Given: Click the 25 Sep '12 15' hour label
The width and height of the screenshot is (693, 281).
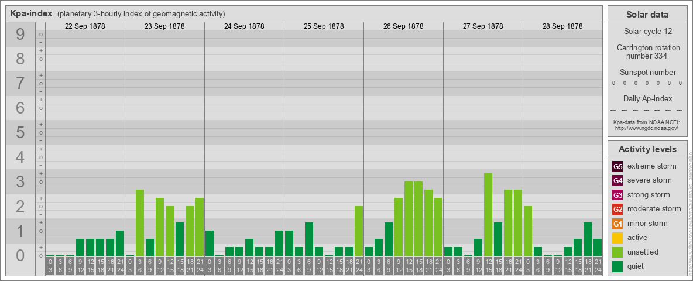Looking at the screenshot, I should point(329,266).
